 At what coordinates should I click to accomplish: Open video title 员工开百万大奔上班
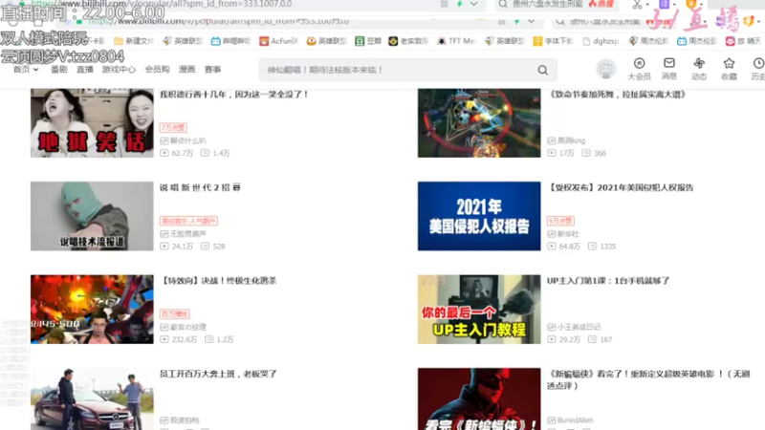218,374
